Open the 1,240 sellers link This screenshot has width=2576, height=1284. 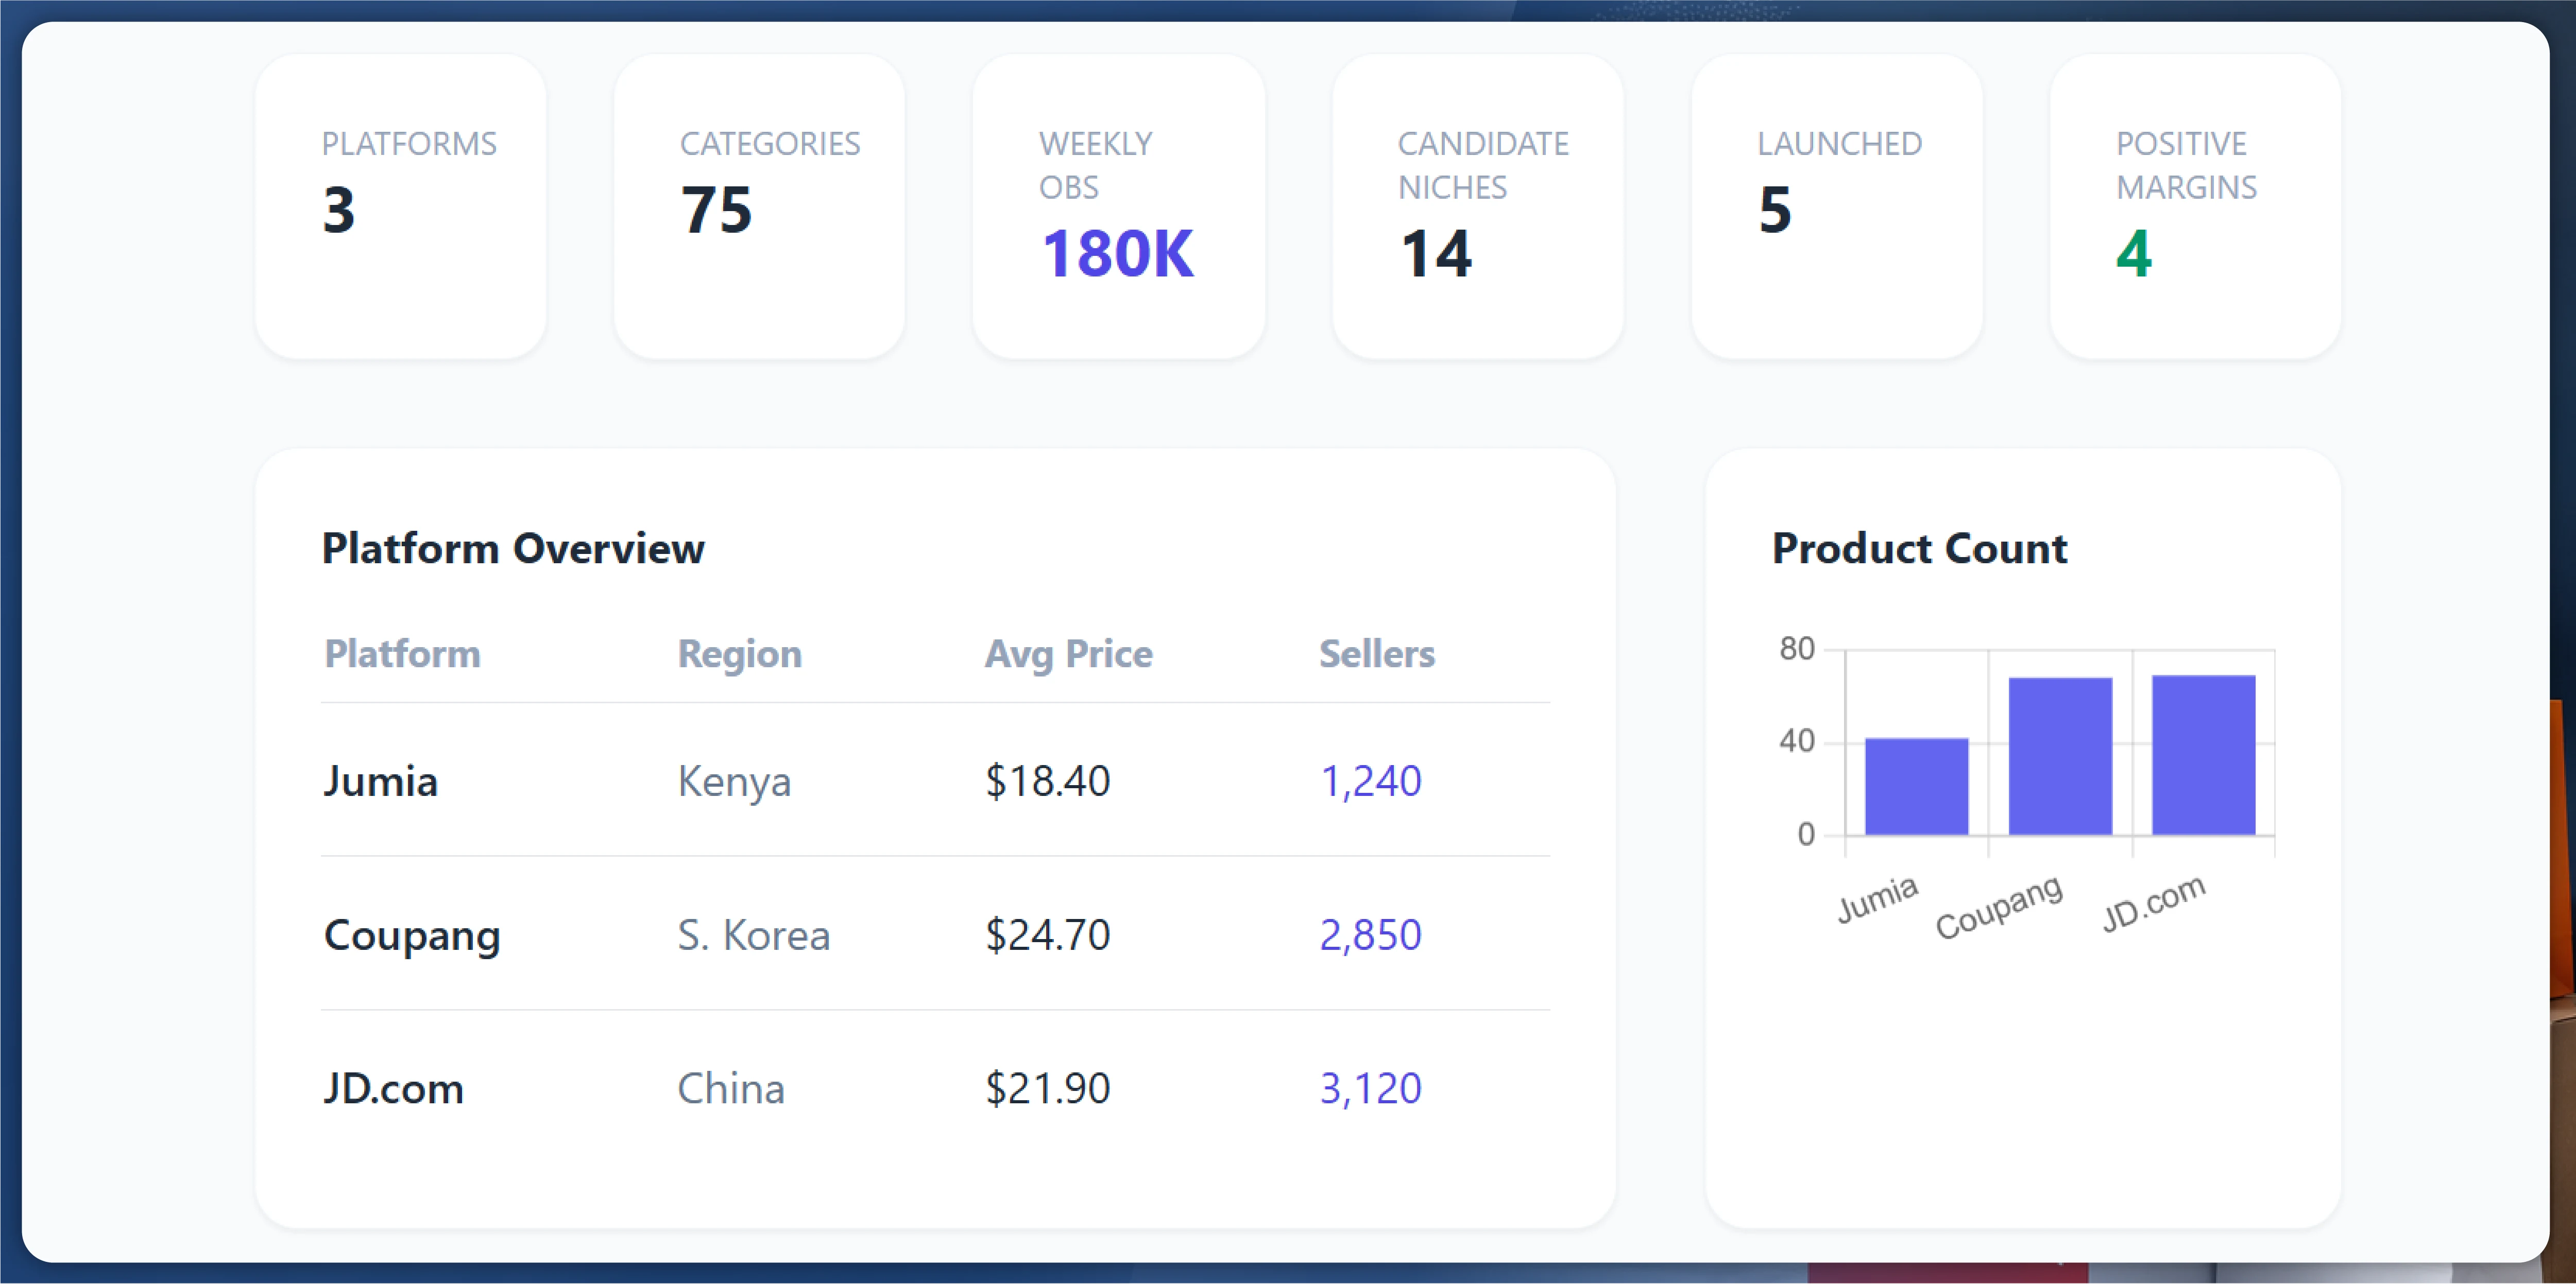tap(1371, 782)
